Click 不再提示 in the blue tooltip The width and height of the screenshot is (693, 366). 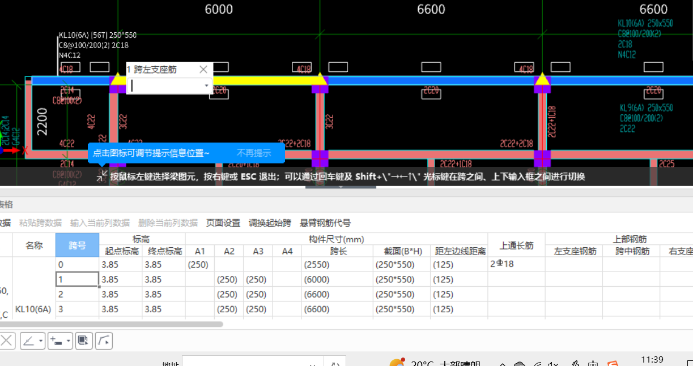pos(254,153)
